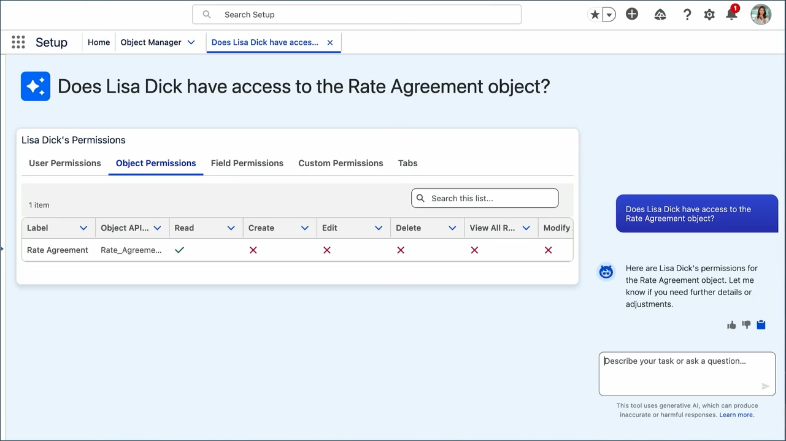The image size is (786, 441).
Task: Open the Setup gear icon
Action: tap(709, 15)
